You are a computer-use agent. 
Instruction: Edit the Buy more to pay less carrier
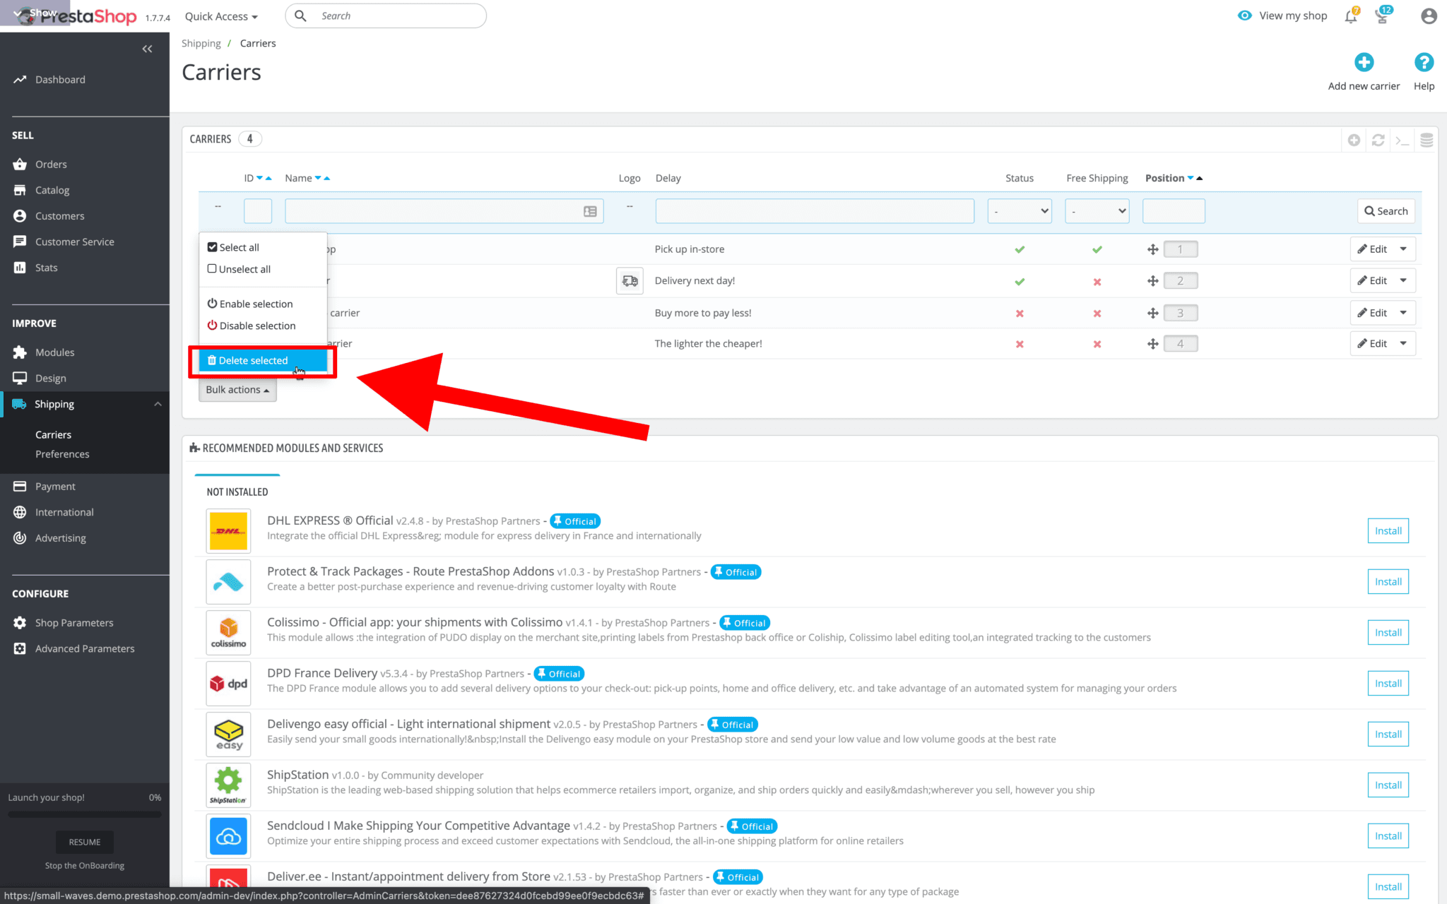pyautogui.click(x=1372, y=313)
